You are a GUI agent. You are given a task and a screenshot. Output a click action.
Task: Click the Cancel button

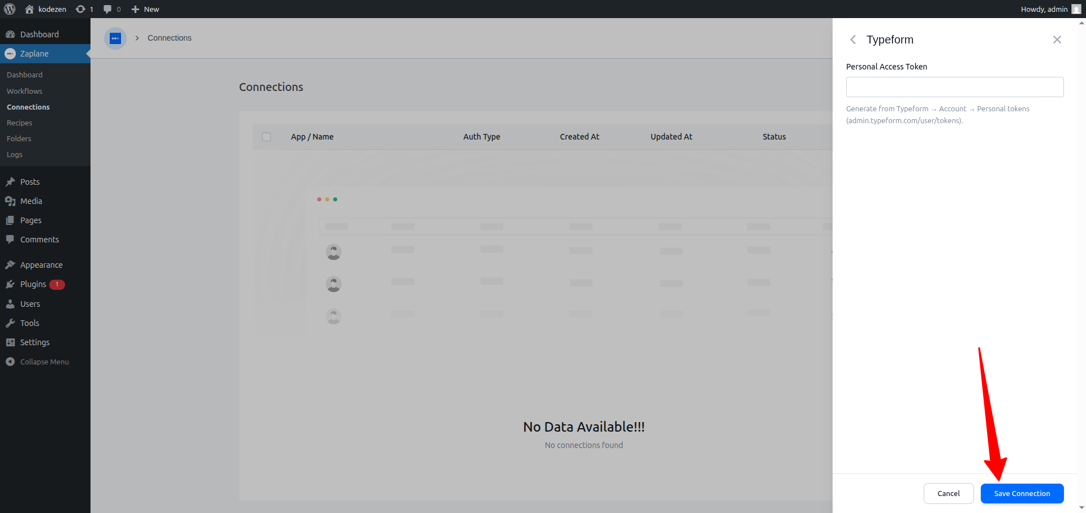tap(949, 494)
